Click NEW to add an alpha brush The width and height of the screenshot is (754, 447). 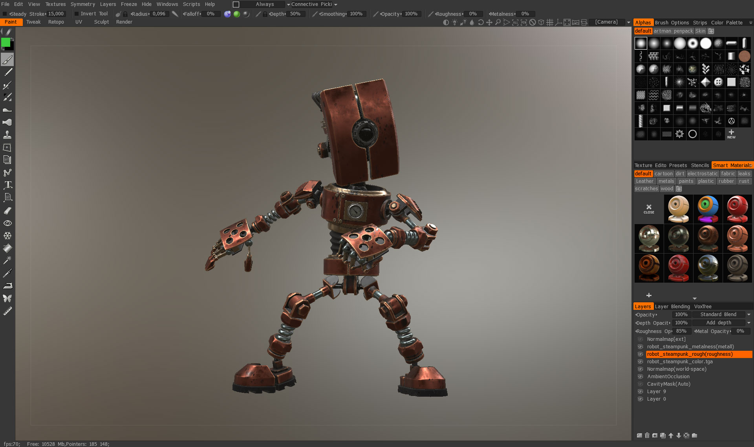731,134
